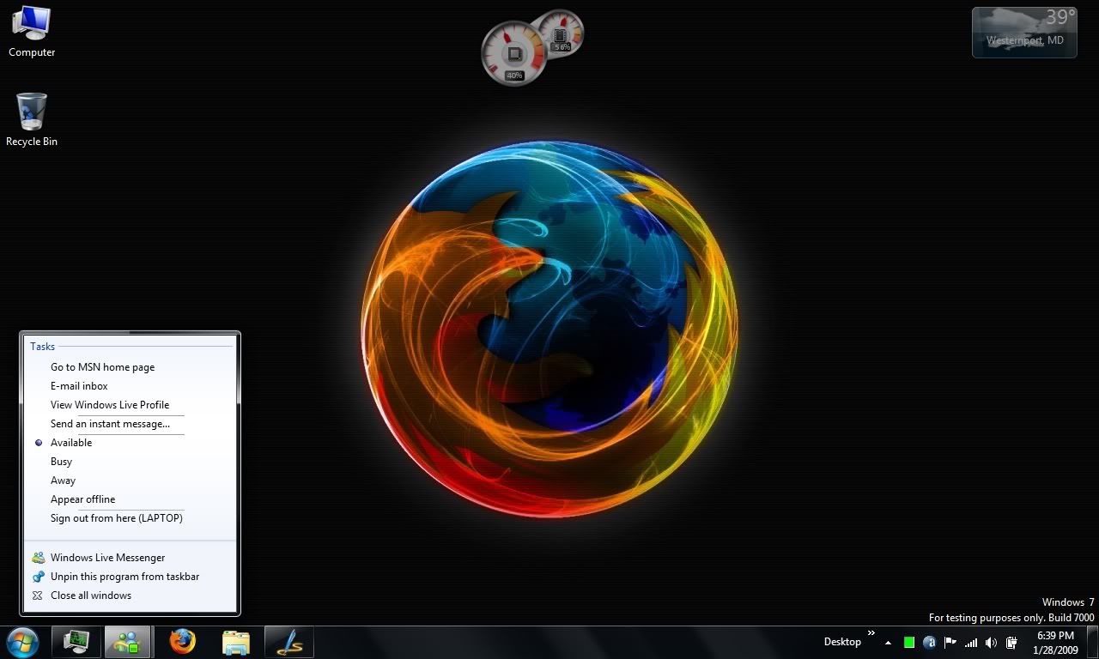Click Close all windows in jump list

point(91,596)
